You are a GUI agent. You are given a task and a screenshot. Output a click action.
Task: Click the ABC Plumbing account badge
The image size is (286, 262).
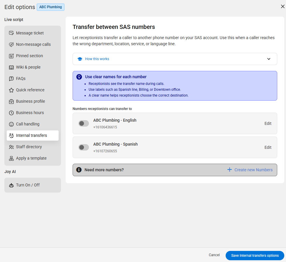tap(50, 7)
